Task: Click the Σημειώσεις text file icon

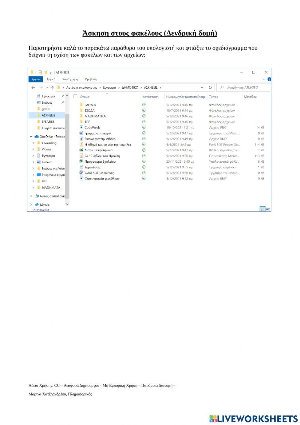Action: point(81,167)
